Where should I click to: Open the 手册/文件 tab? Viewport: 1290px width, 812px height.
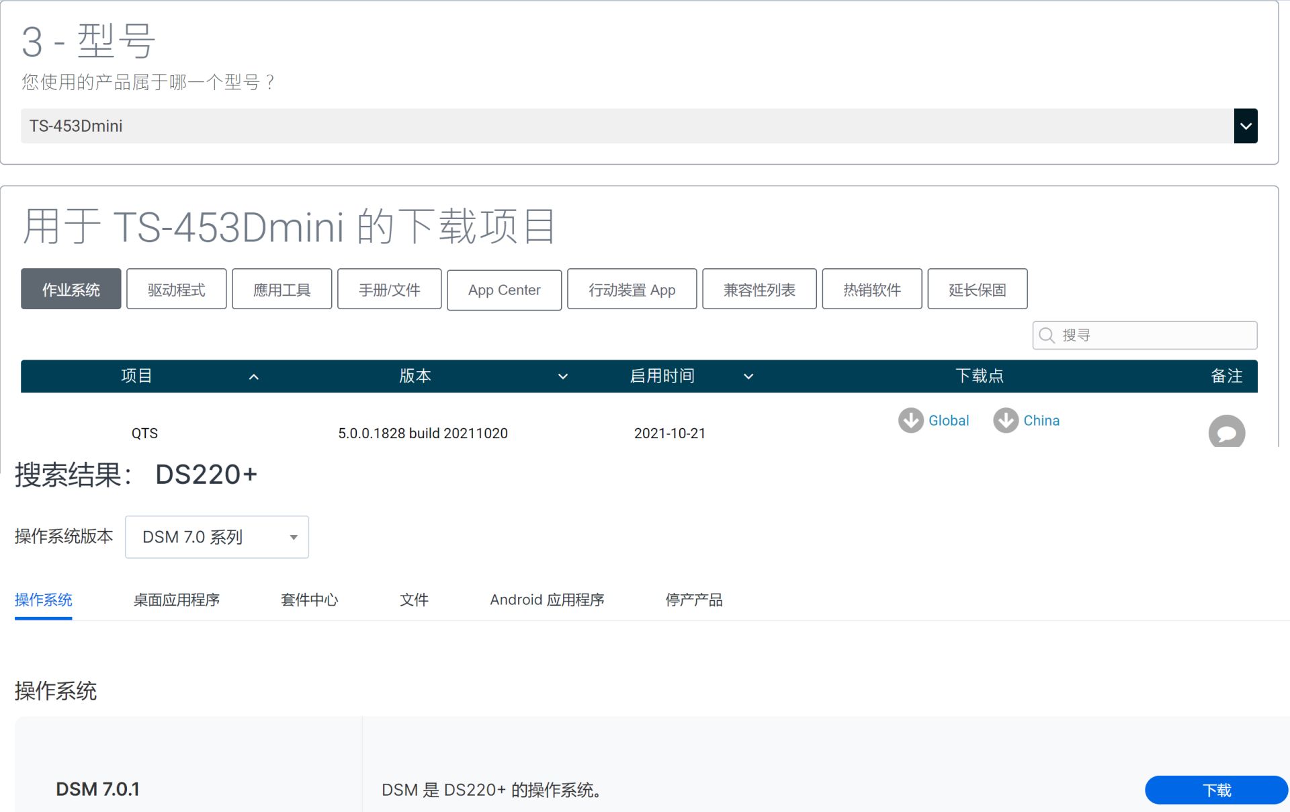390,289
